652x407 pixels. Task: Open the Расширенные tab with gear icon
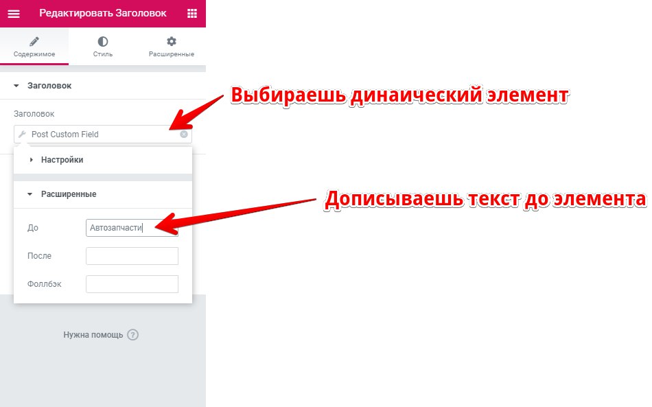tap(172, 47)
